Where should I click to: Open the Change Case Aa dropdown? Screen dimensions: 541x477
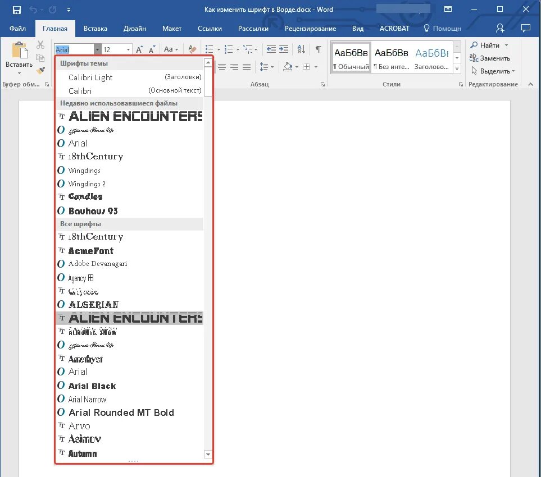pyautogui.click(x=171, y=49)
